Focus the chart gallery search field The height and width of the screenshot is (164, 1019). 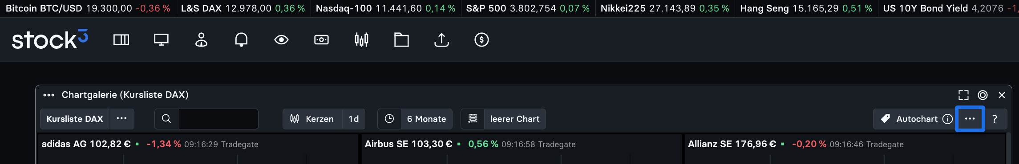pos(218,119)
